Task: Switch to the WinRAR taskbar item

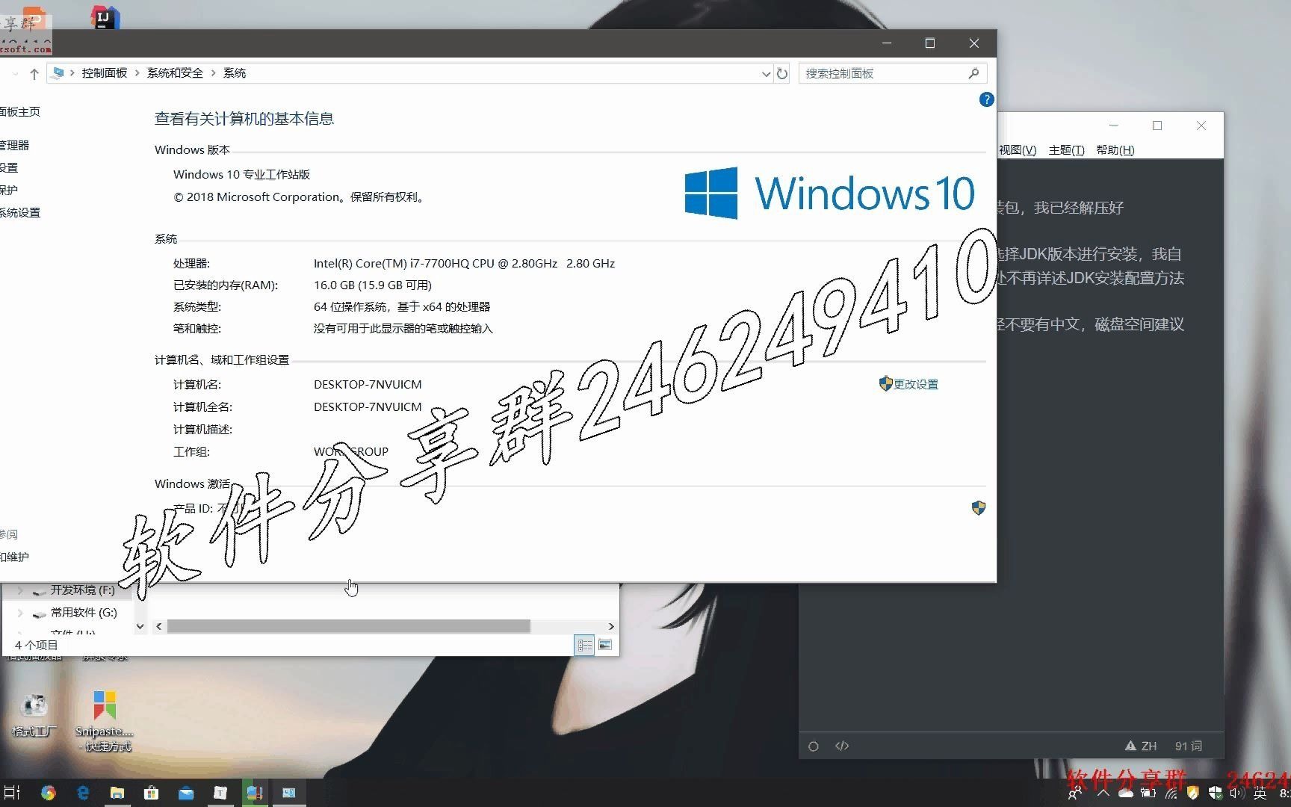Action: point(255,793)
